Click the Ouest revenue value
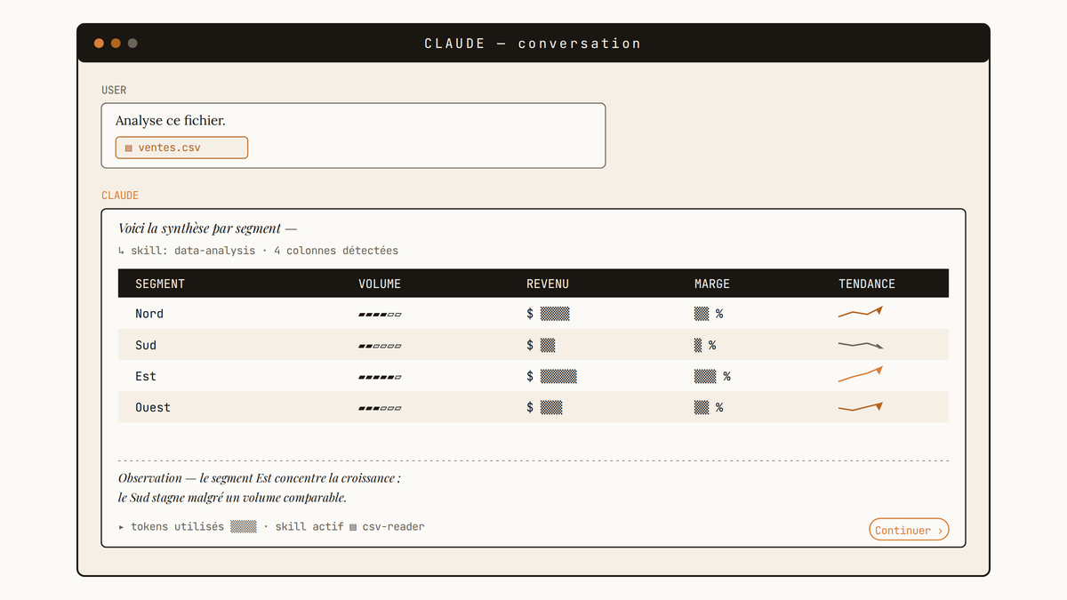Screen dimensions: 1067x600 tap(544, 407)
